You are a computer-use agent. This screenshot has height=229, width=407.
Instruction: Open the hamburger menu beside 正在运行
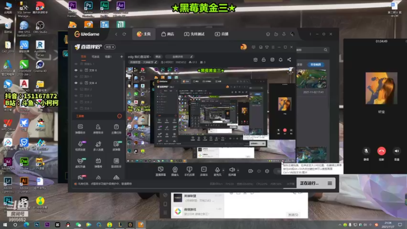[330, 183]
